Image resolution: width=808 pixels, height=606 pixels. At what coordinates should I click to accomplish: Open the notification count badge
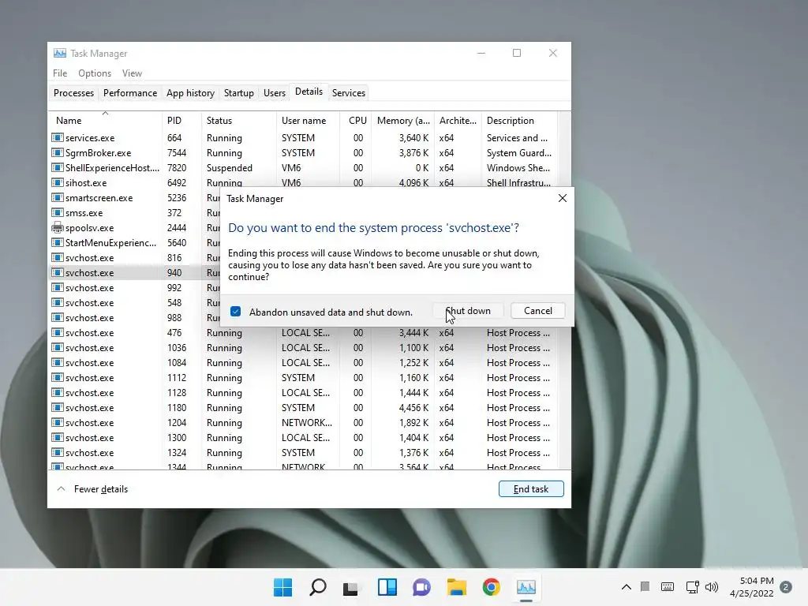click(x=786, y=587)
